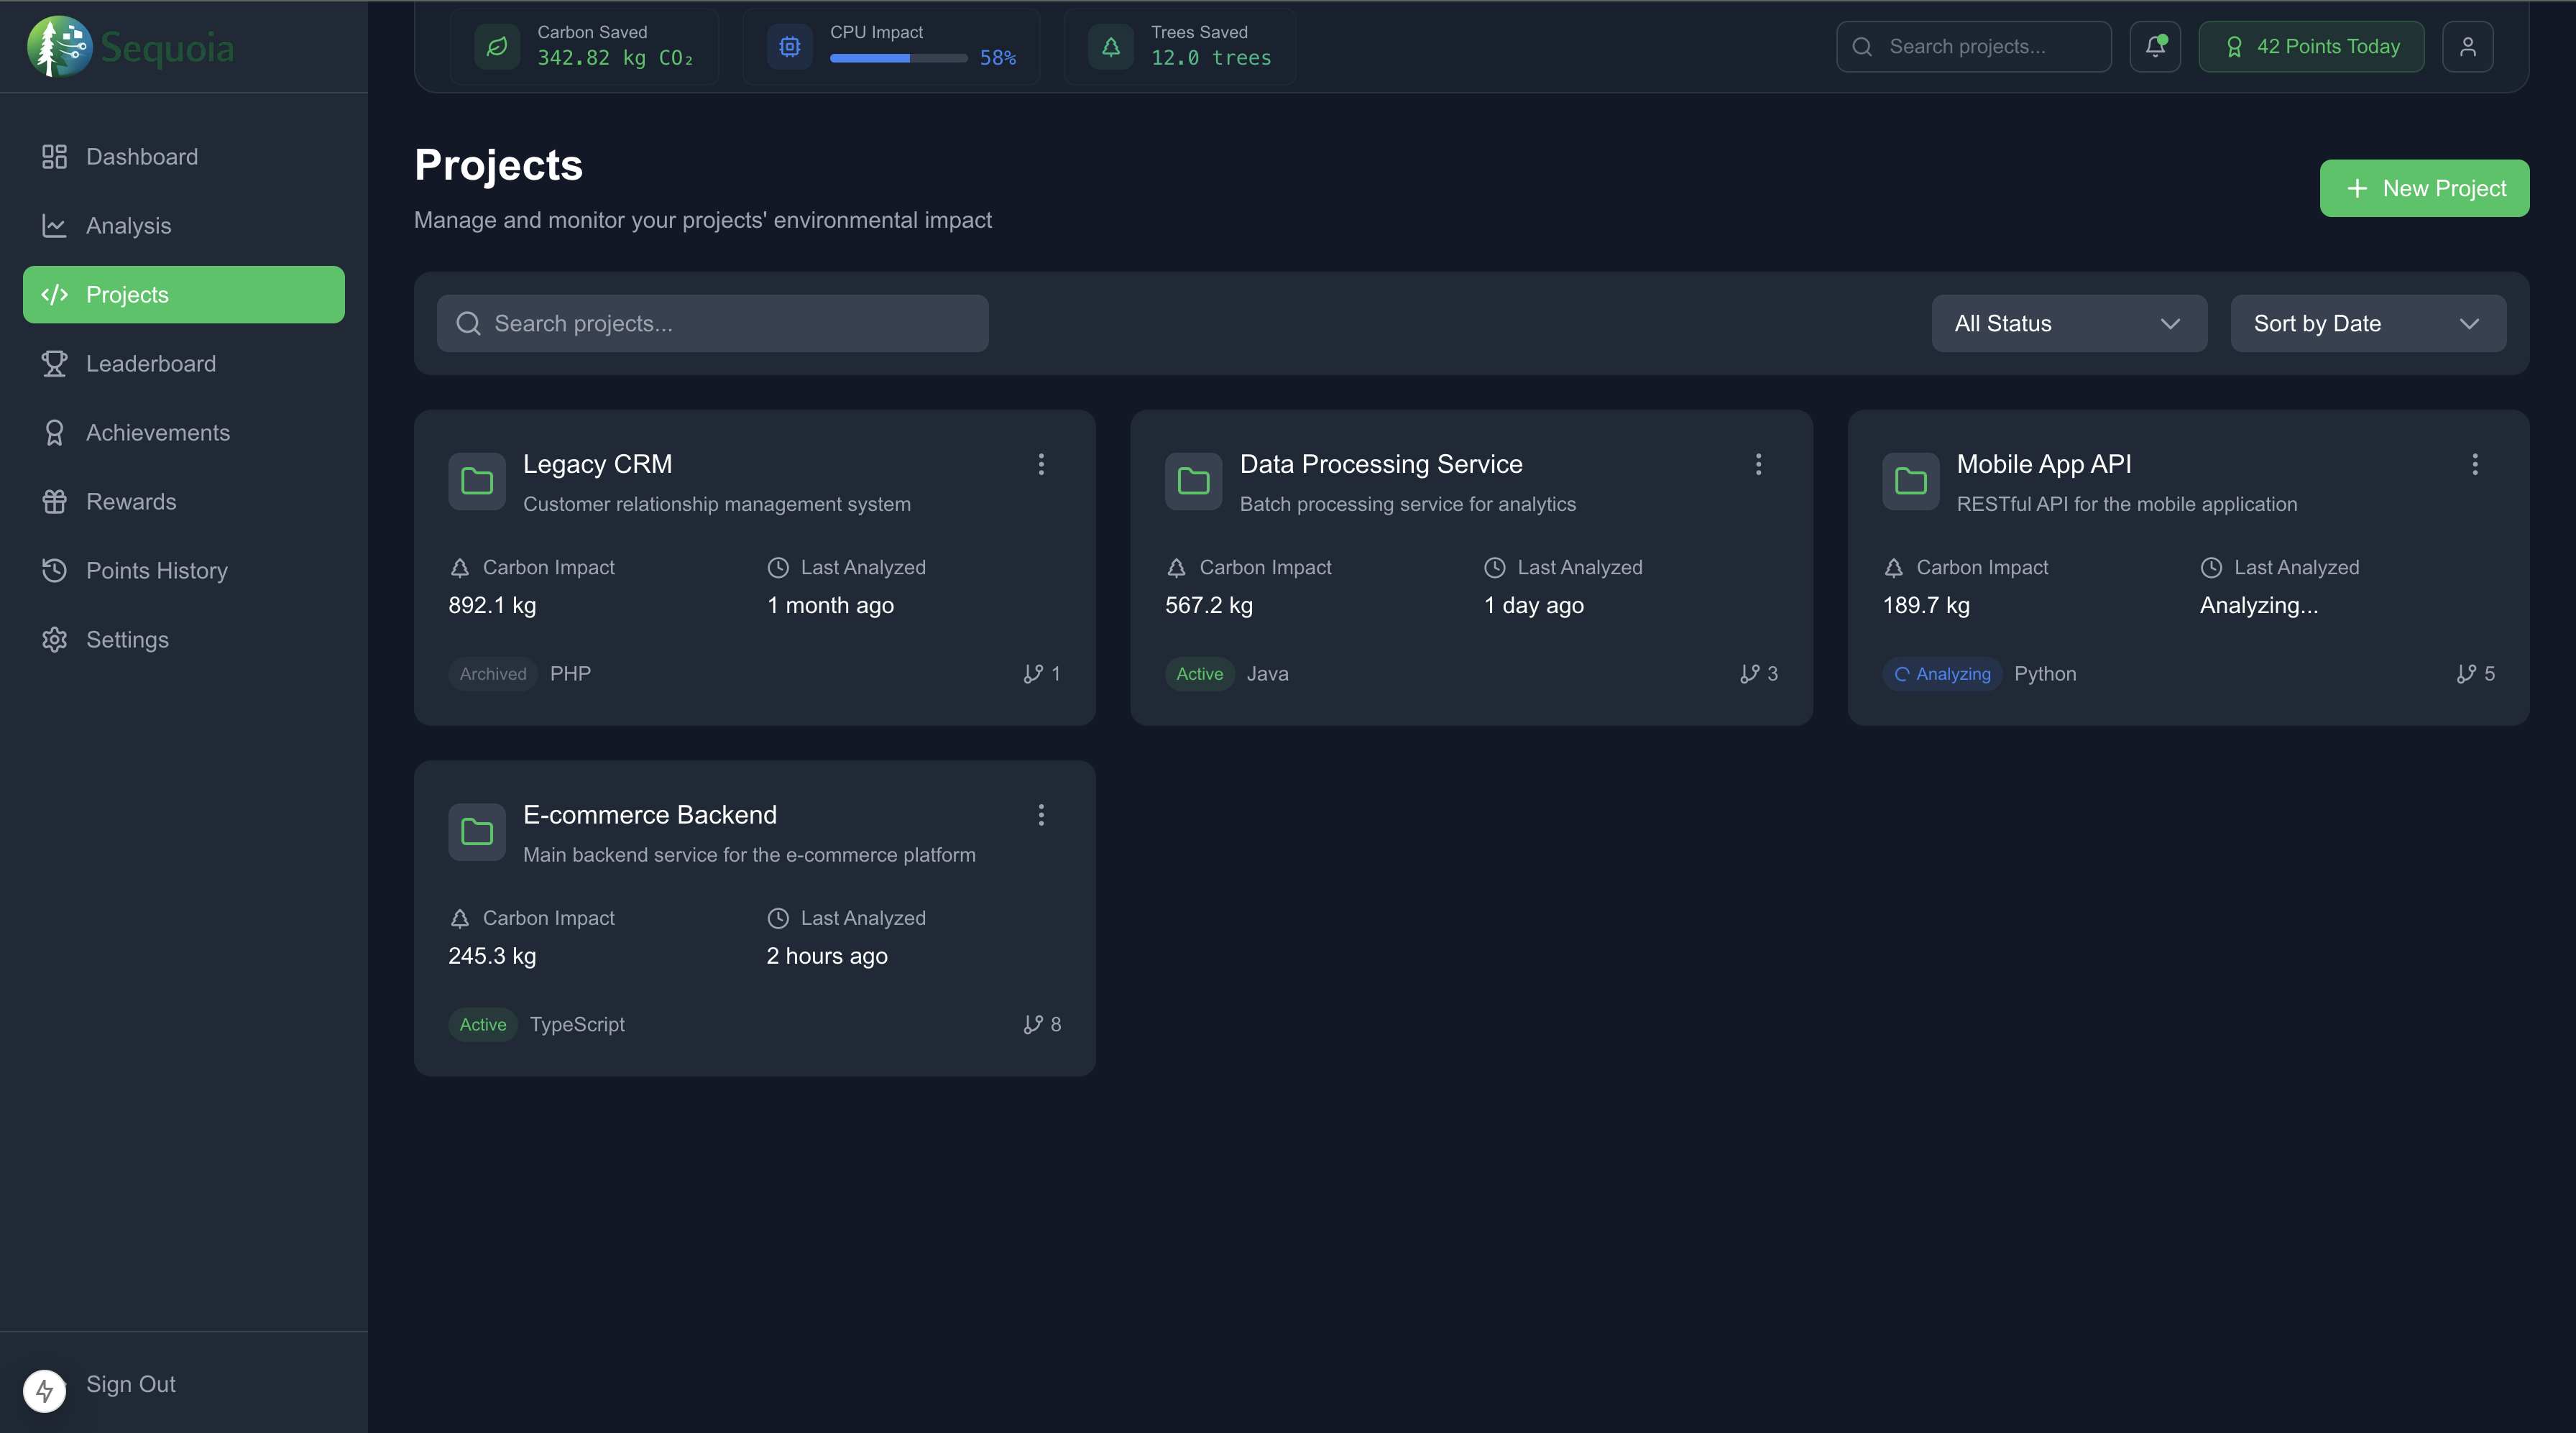This screenshot has width=2576, height=1433.
Task: Expand the All Status filter dropdown
Action: (x=2068, y=324)
